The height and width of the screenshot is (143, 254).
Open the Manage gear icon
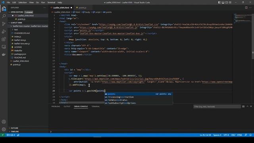pos(4,129)
